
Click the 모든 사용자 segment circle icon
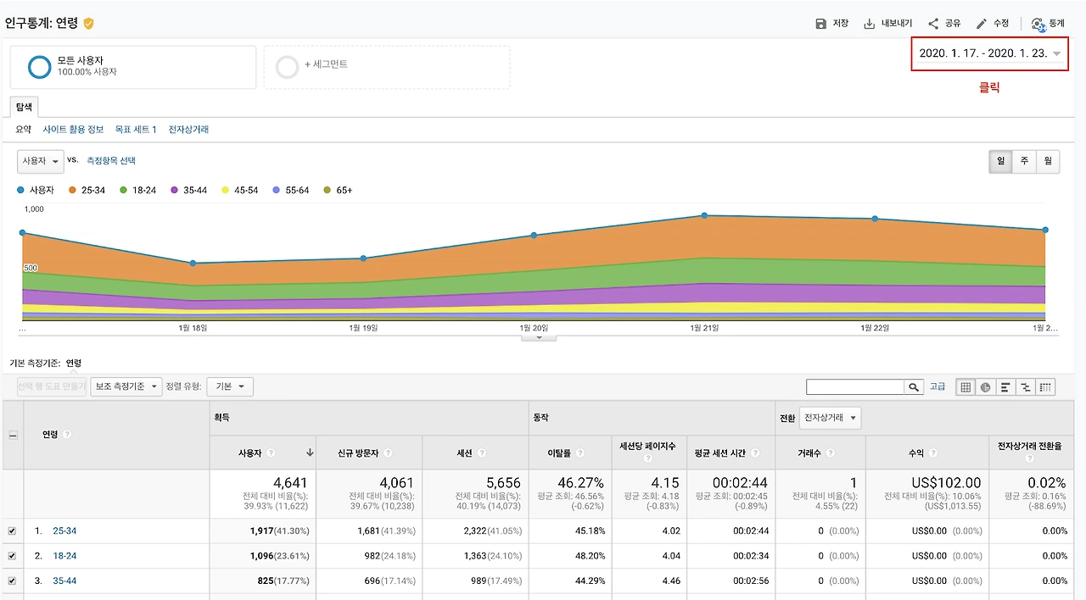(x=40, y=67)
